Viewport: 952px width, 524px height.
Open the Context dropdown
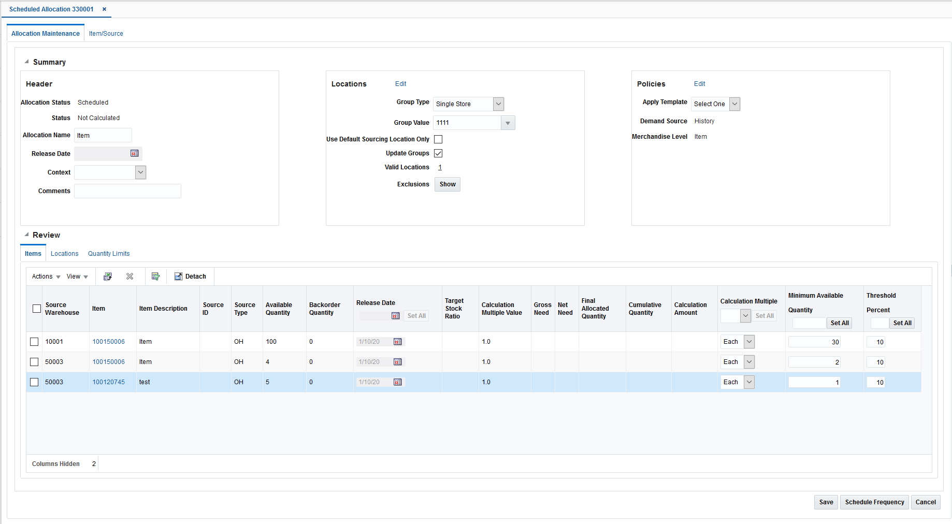(x=140, y=172)
